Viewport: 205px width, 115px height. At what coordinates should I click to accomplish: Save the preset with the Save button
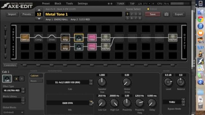pyautogui.click(x=152, y=14)
